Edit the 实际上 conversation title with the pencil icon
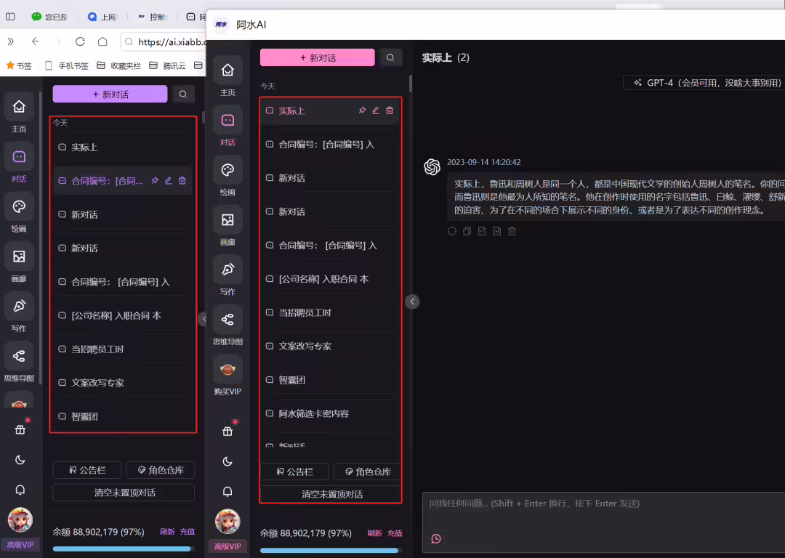The height and width of the screenshot is (558, 785). (x=376, y=110)
